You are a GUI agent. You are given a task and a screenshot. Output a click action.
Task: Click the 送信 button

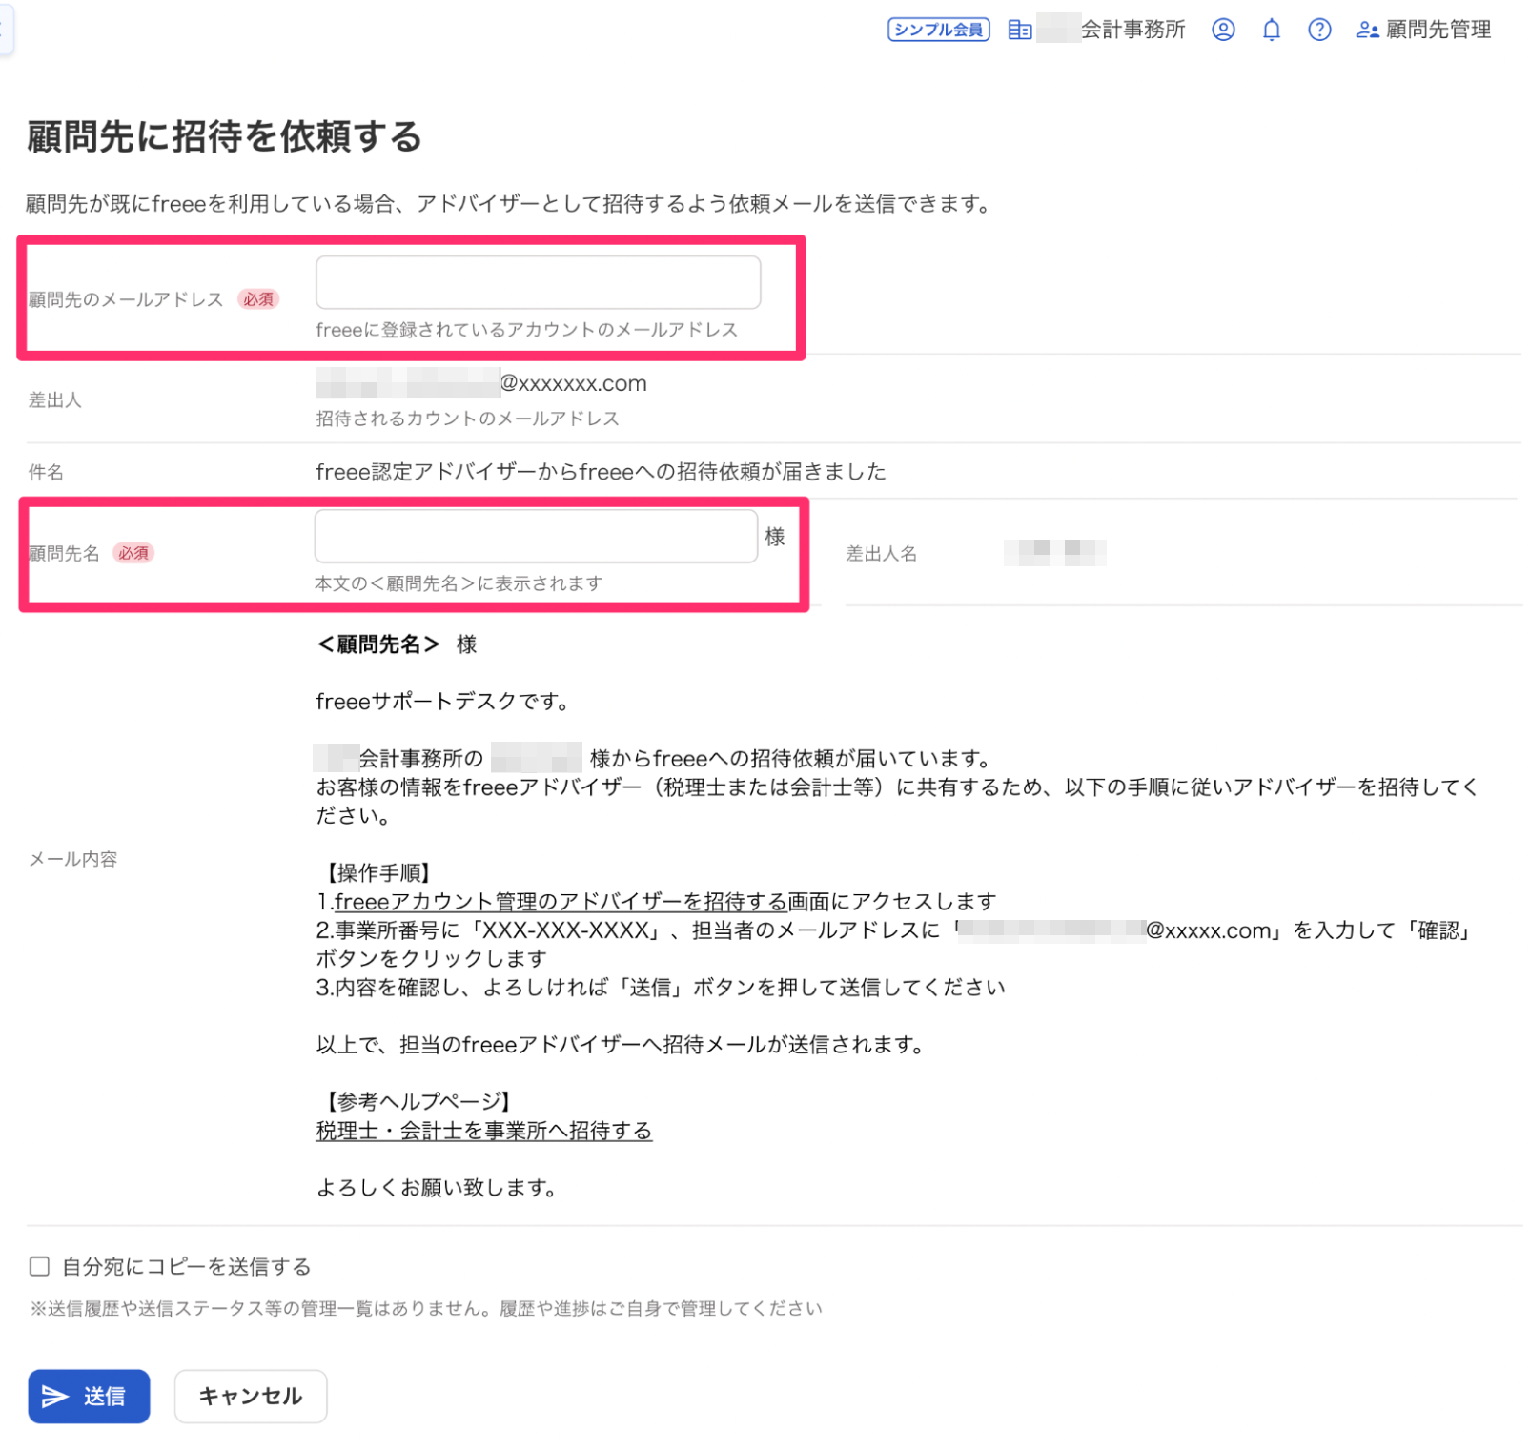[89, 1396]
